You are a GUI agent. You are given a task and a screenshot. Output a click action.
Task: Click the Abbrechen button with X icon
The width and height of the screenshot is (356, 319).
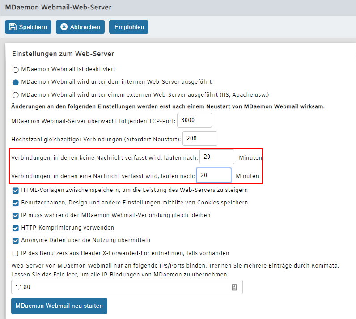81,27
